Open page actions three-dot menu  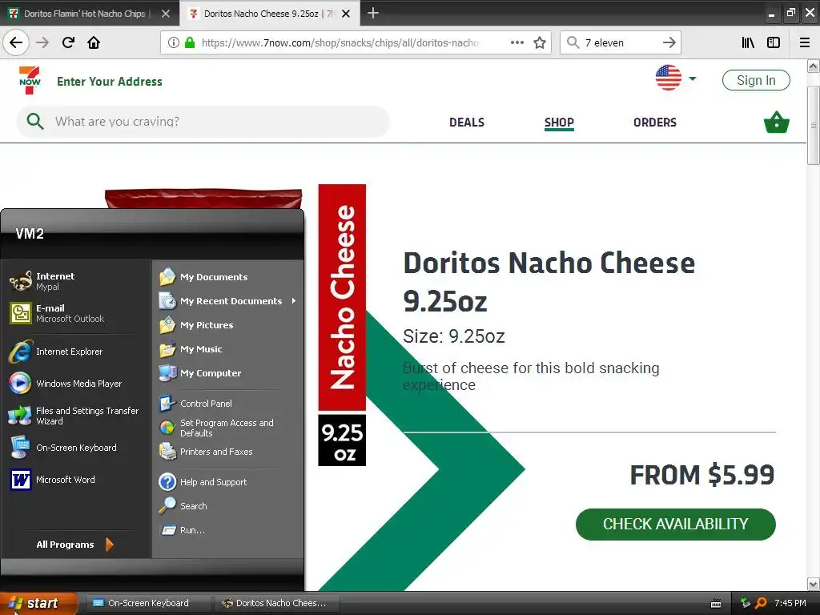coord(517,42)
